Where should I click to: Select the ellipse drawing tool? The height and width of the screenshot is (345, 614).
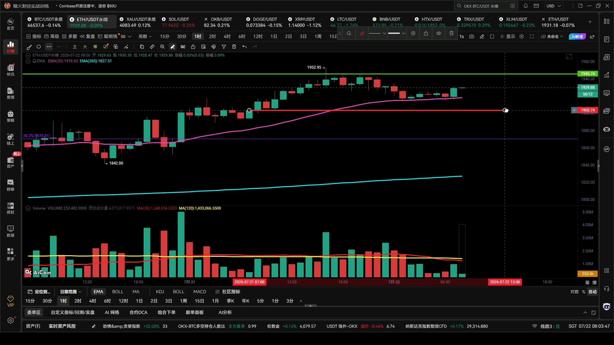[x=39, y=47]
